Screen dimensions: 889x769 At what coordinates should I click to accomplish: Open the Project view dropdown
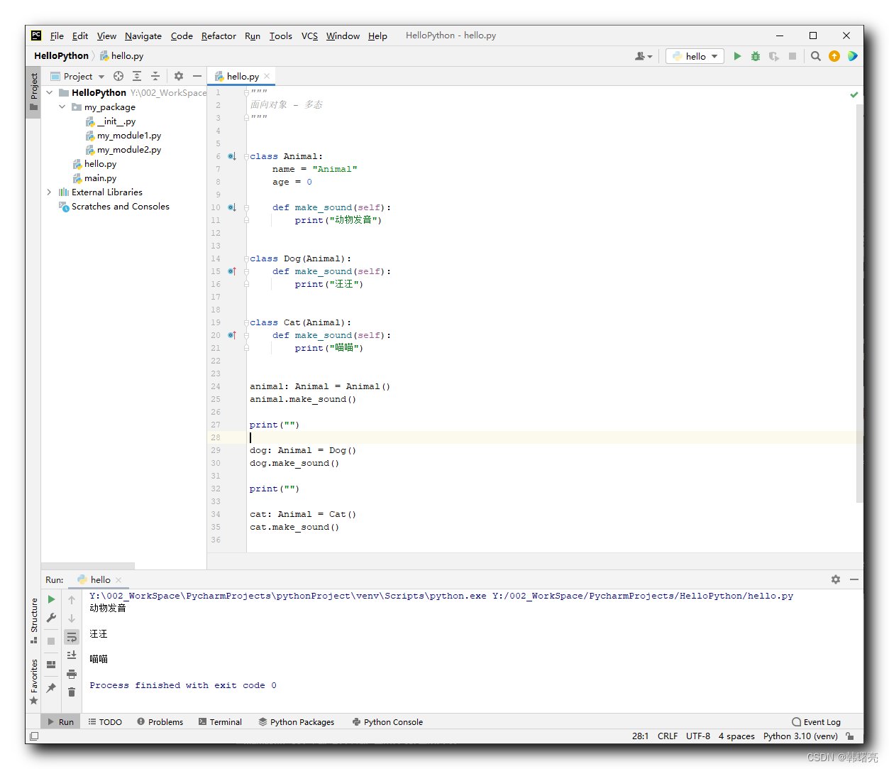click(x=78, y=76)
